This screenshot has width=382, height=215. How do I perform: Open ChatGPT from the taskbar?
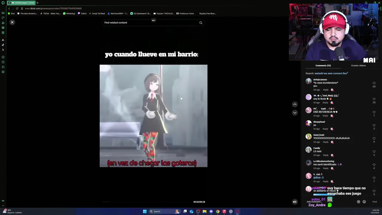click(x=231, y=211)
